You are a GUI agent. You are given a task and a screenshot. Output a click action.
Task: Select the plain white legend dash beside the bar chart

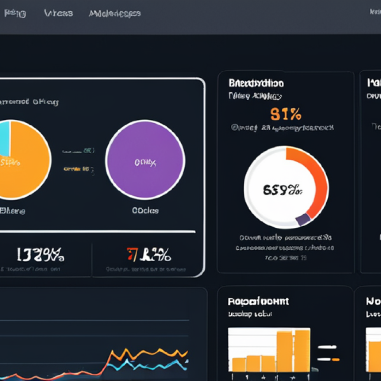tap(327, 347)
